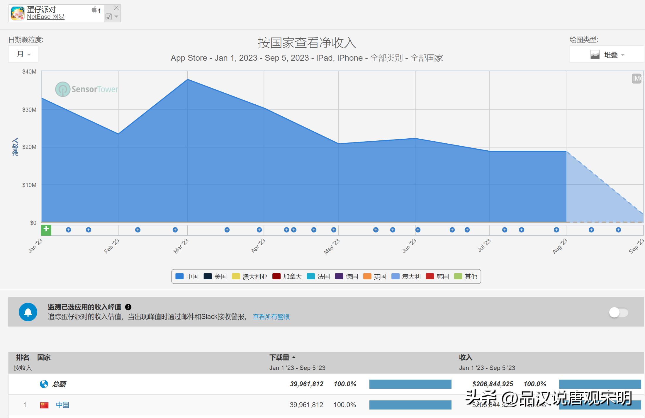This screenshot has height=418, width=645.
Task: Click the bell icon in the alert monitoring panel
Action: tap(28, 312)
